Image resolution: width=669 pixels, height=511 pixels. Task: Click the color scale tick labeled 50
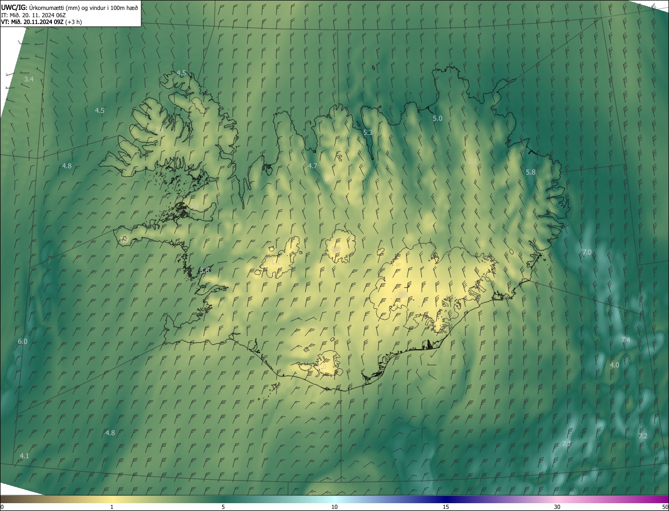click(665, 507)
